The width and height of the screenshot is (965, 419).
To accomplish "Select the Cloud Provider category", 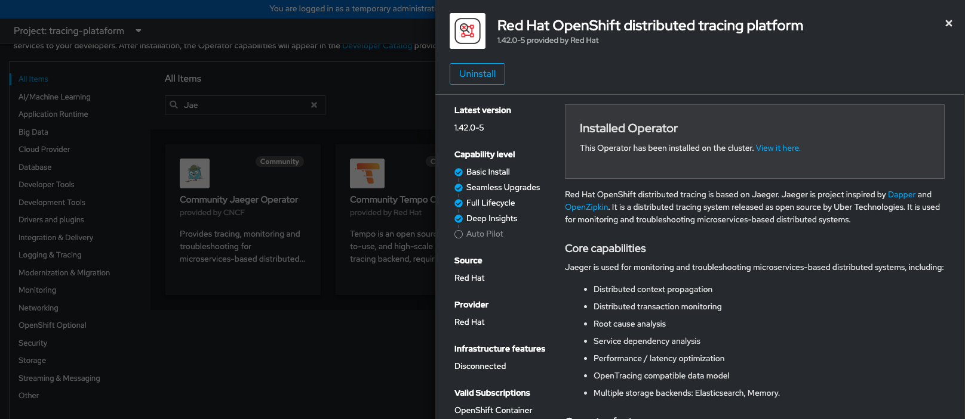I will pos(44,150).
